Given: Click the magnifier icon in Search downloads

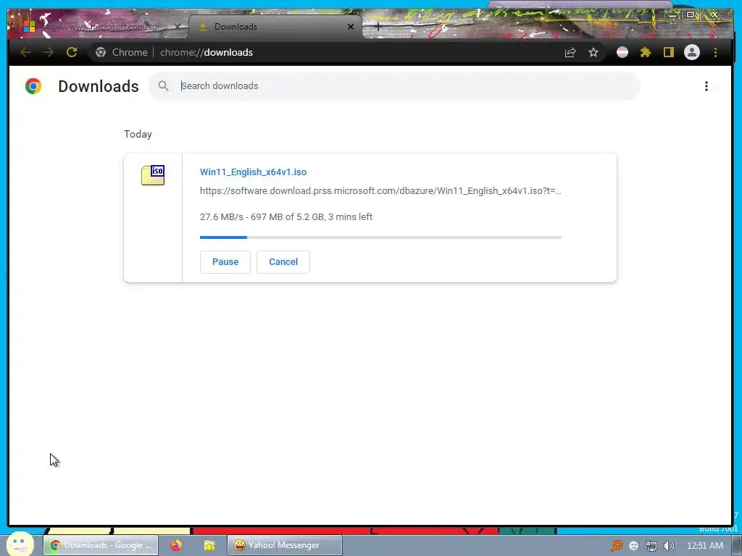Looking at the screenshot, I should click(163, 86).
